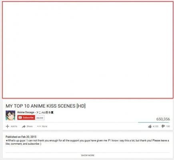174x160 pixels.
Task: Click the 4,132 likes count
Action: tap(156, 126)
